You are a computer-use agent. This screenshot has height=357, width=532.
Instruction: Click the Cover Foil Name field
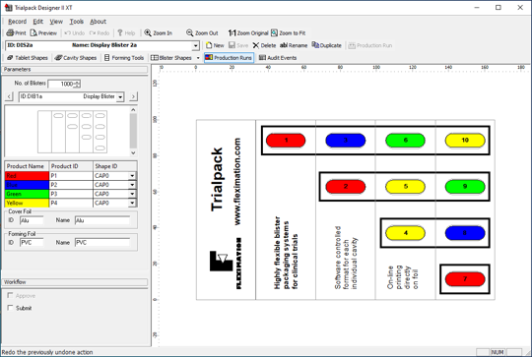click(x=102, y=220)
